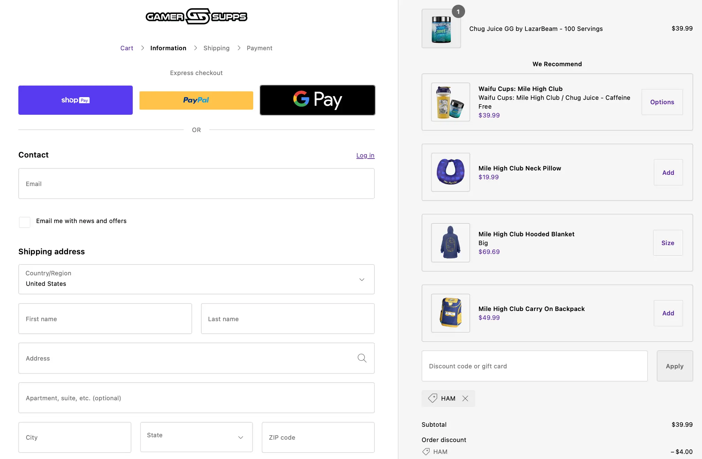Click the Hooded Blanket product image
The width and height of the screenshot is (702, 459).
pyautogui.click(x=450, y=243)
